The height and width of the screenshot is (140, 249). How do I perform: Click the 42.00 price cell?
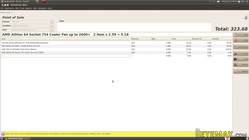[188, 49]
